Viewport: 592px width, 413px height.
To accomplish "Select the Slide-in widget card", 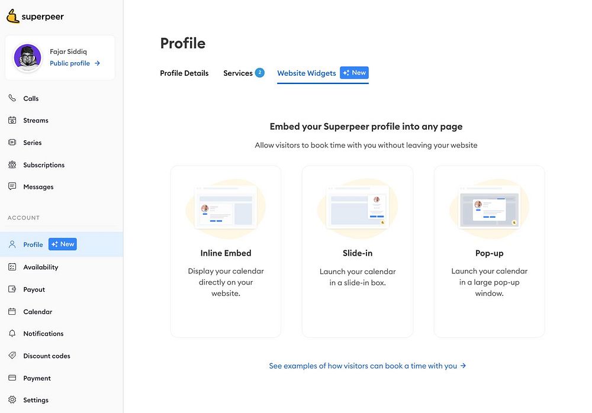I will 358,251.
